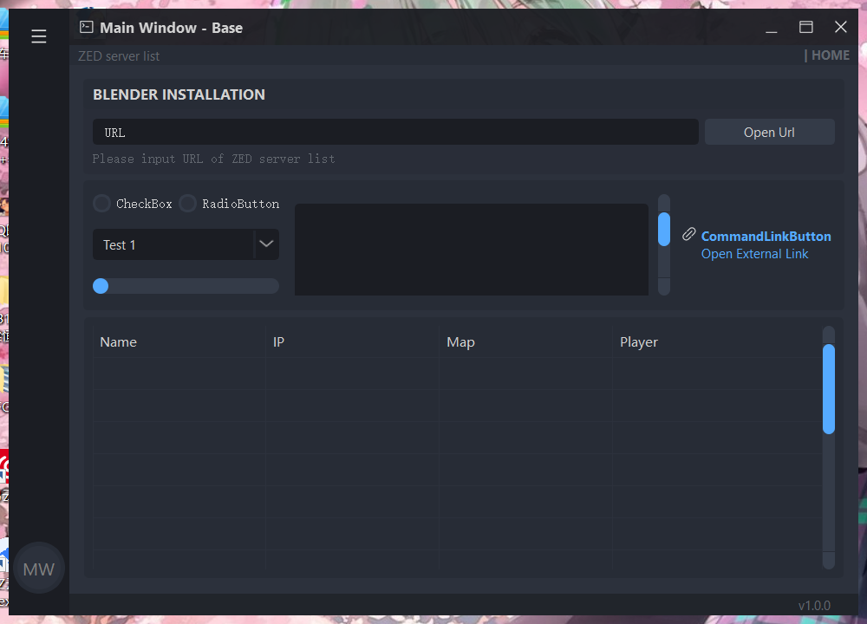Go to the HOME label at top right
The width and height of the screenshot is (867, 624).
point(830,55)
